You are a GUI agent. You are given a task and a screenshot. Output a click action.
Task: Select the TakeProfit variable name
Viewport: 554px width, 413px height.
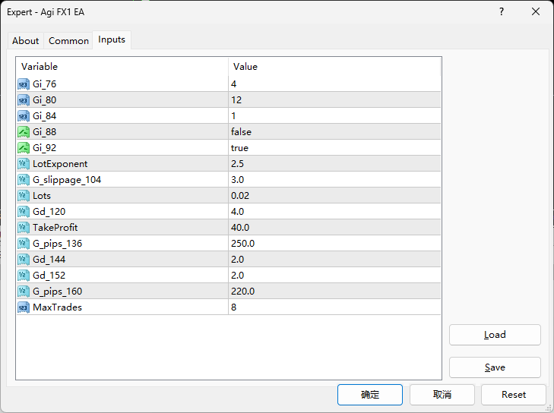pyautogui.click(x=55, y=227)
